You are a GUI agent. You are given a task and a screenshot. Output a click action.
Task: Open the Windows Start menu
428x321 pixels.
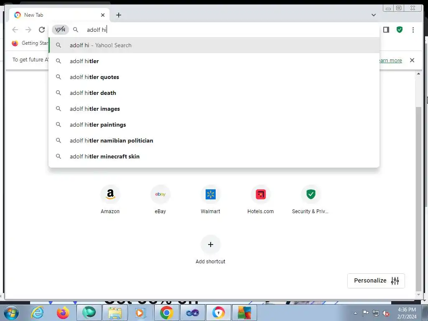coord(11,313)
